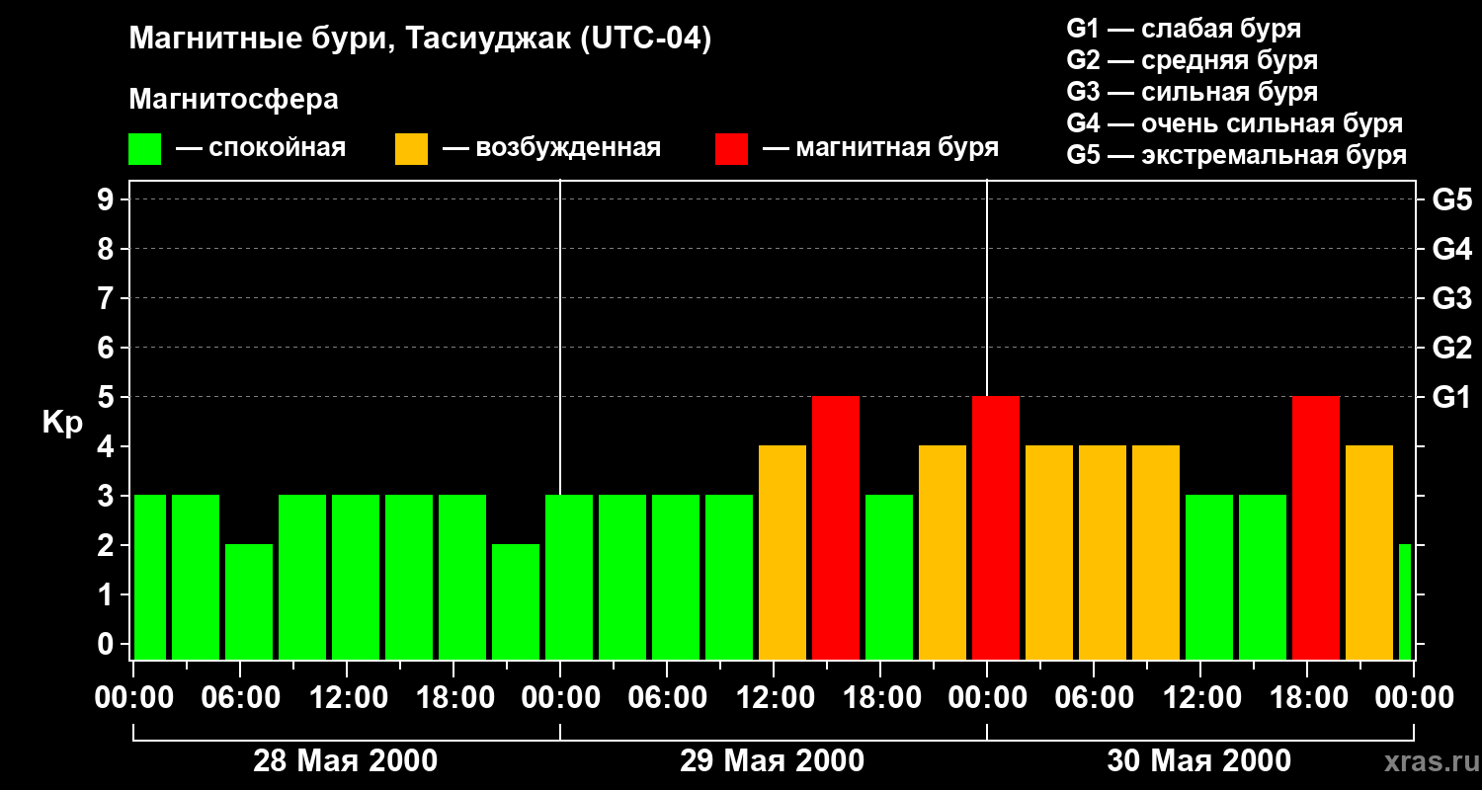
Task: Click the Kp axis value "9"
Action: coord(108,199)
